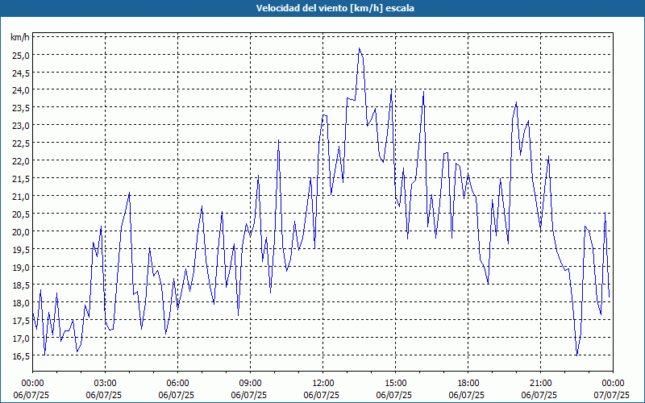Viewport: 645px width, 403px height.
Task: Click the 20,0 y-axis tick label
Action: pyautogui.click(x=19, y=231)
